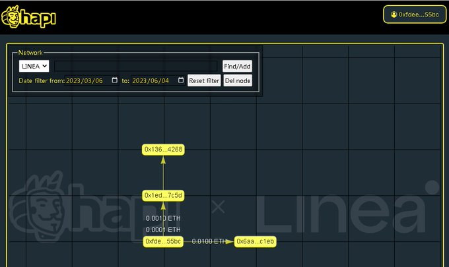Focus the address search input field
449x267 pixels.
coord(136,66)
